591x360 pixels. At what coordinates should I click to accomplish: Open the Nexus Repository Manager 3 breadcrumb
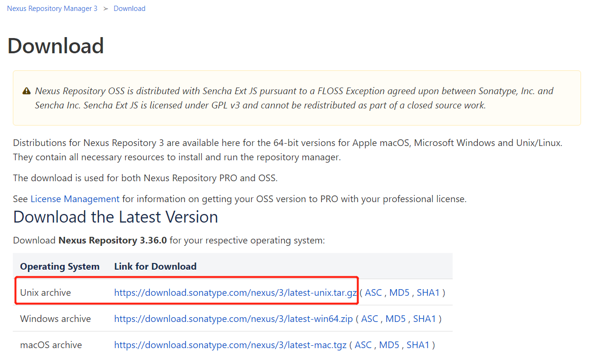tap(52, 9)
